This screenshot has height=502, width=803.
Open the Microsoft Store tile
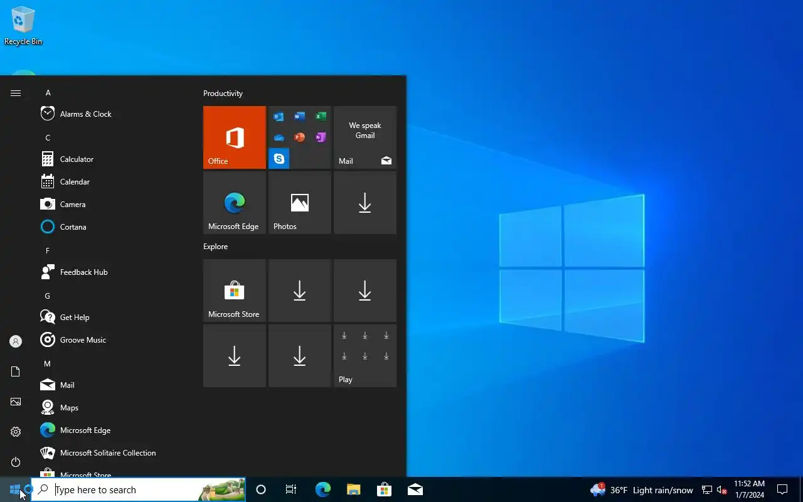click(x=235, y=291)
